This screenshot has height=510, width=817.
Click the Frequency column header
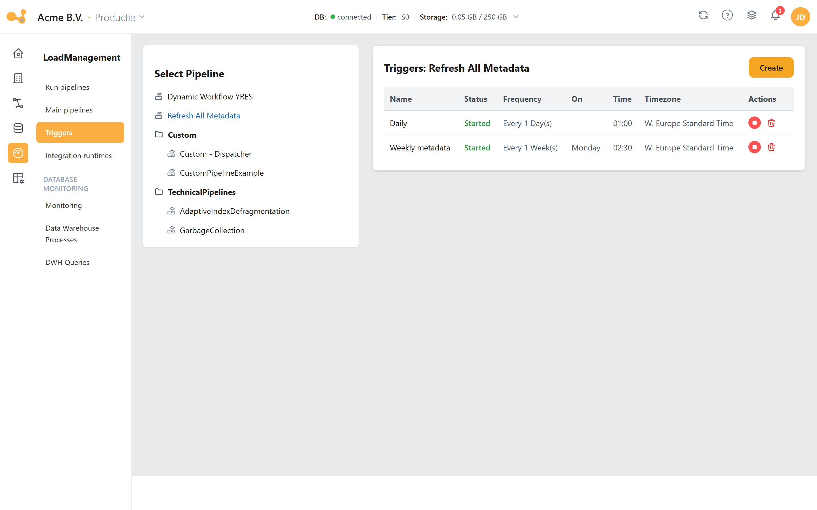[x=522, y=99]
